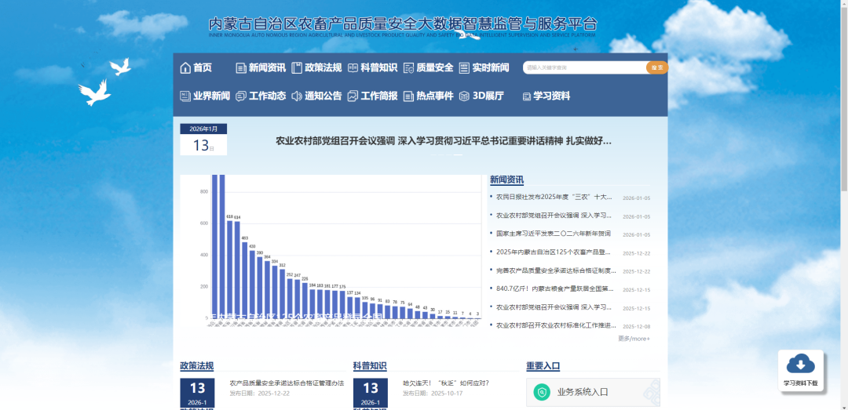Viewport: 848px width, 410px height.
Task: Click the home icon beside 首页
Action: point(185,68)
